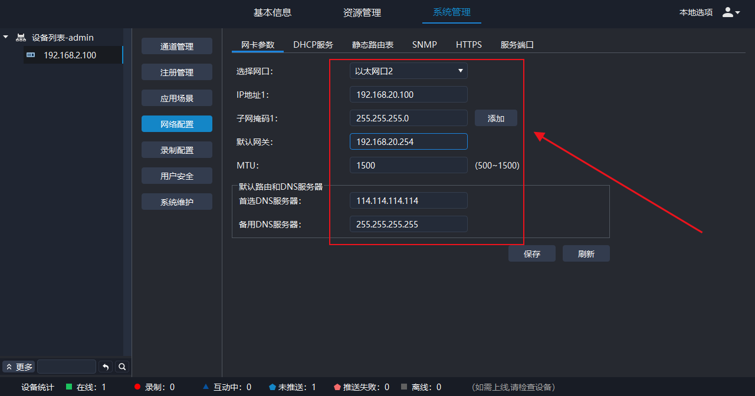Click the blue triangle interacting icon
Screen dimensions: 755x396
(206, 387)
